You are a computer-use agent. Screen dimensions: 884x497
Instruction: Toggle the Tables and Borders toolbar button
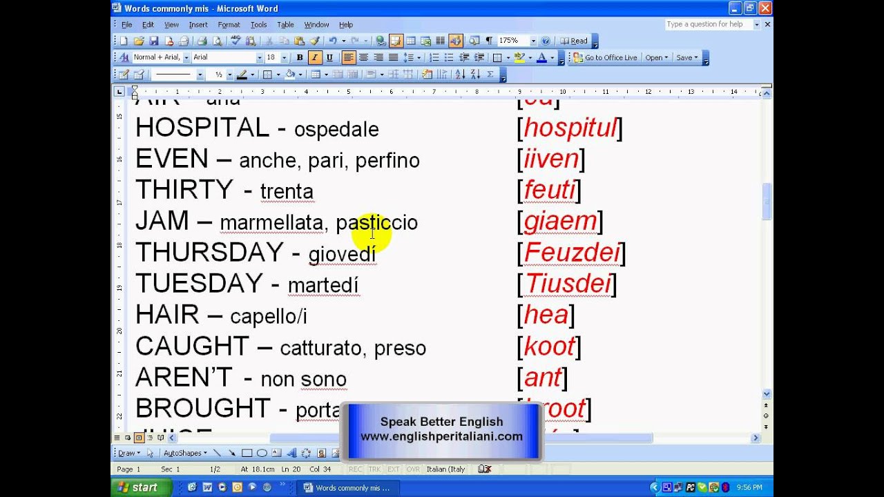coord(396,41)
